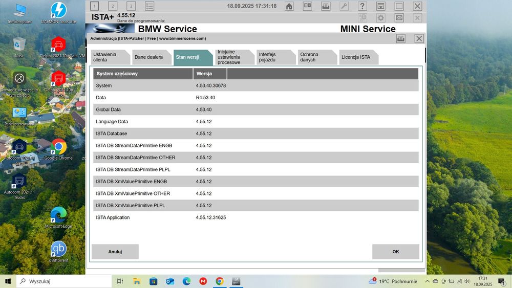The height and width of the screenshot is (288, 512).
Task: Go to ISTA home screen icon
Action: [289, 6]
